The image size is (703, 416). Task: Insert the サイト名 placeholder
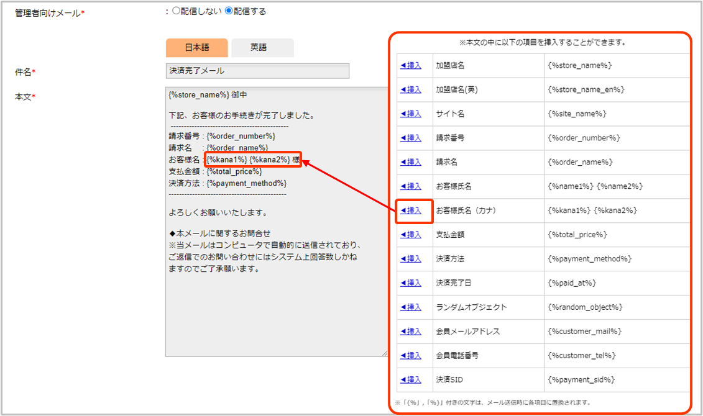tap(411, 114)
